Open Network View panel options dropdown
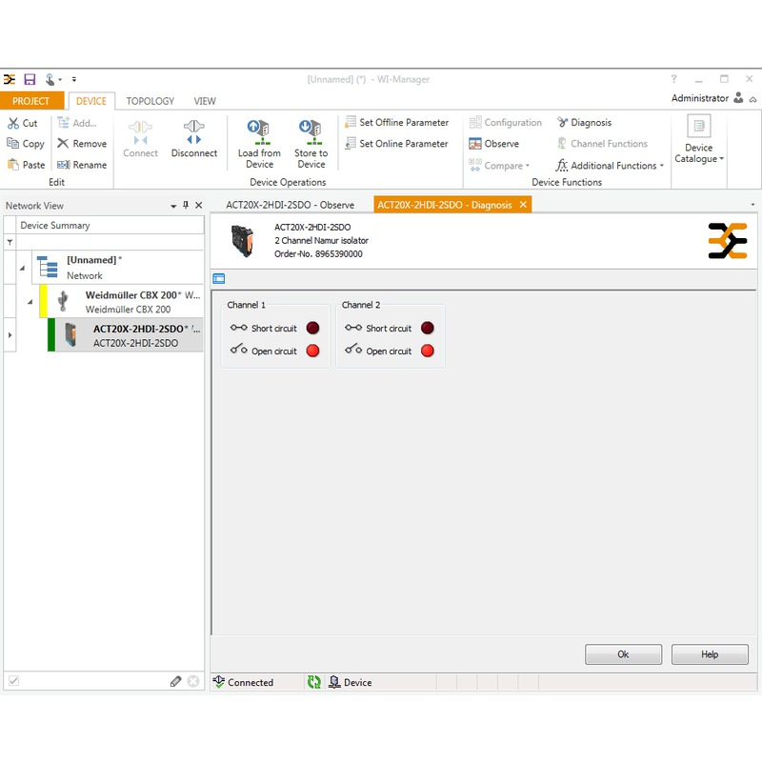This screenshot has width=762, height=762. pos(173,206)
